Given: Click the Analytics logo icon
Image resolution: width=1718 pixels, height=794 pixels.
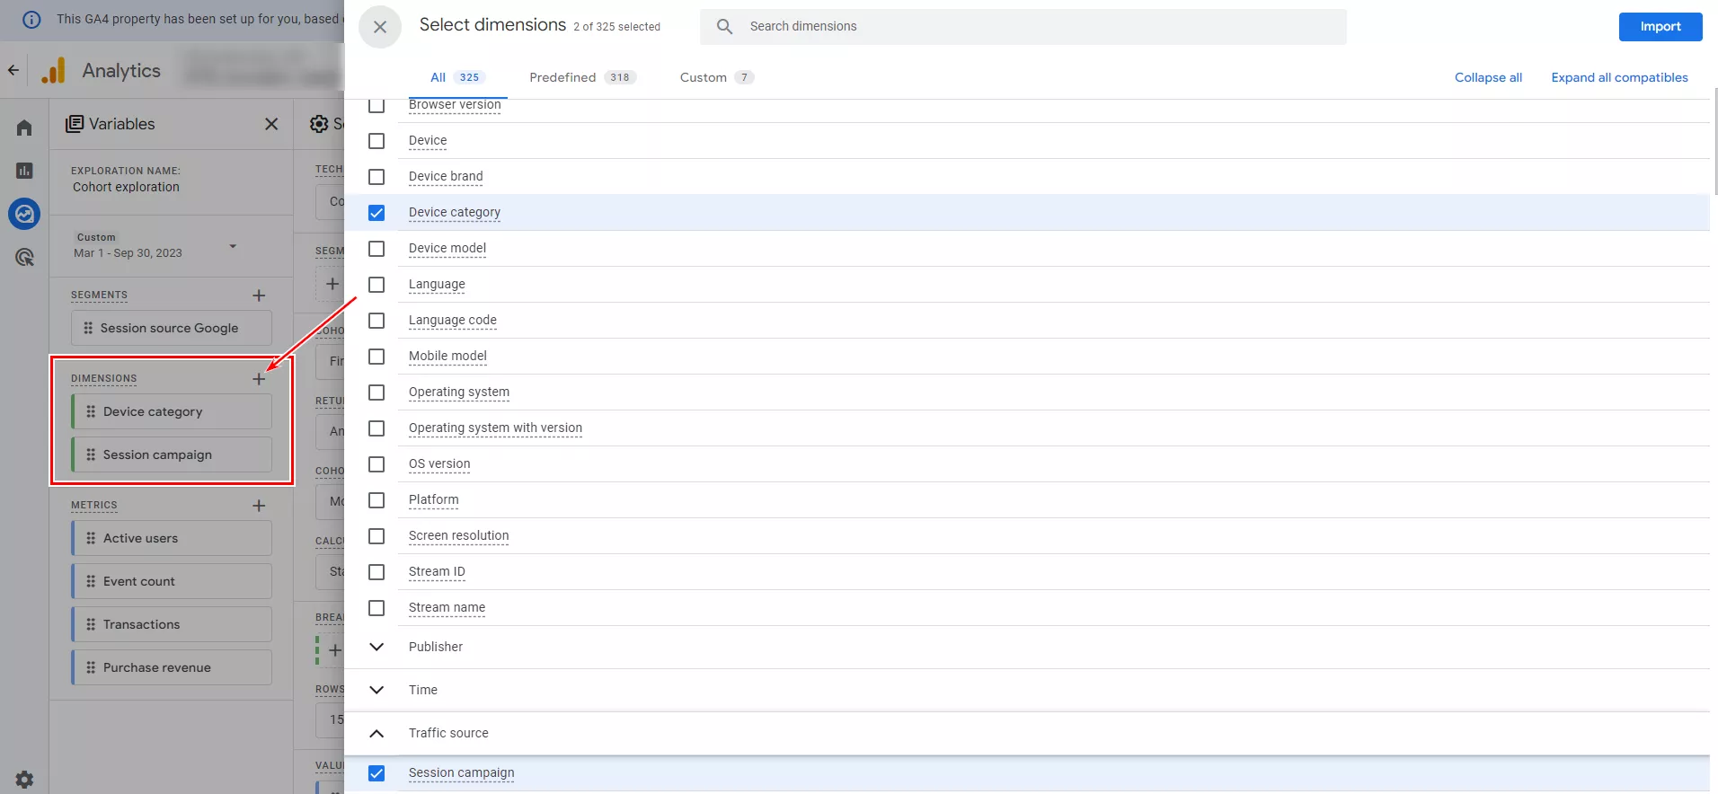Looking at the screenshot, I should coord(54,70).
